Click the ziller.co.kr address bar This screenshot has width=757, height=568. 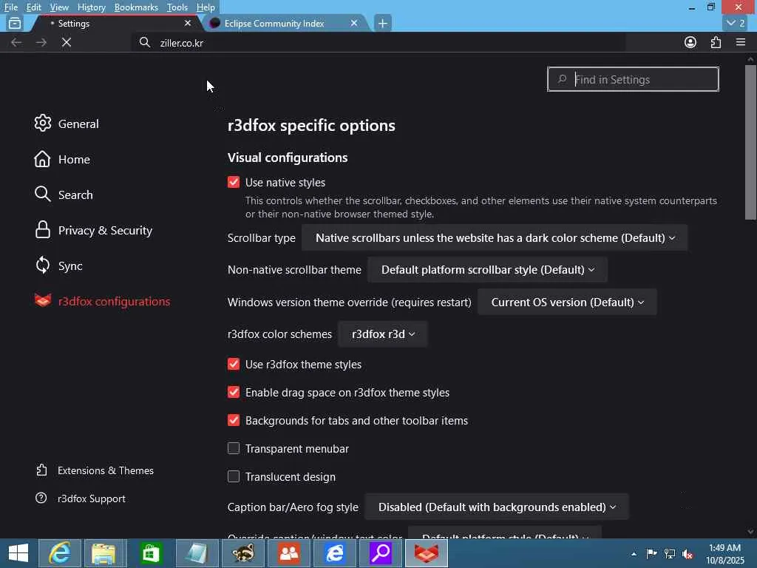[379, 42]
